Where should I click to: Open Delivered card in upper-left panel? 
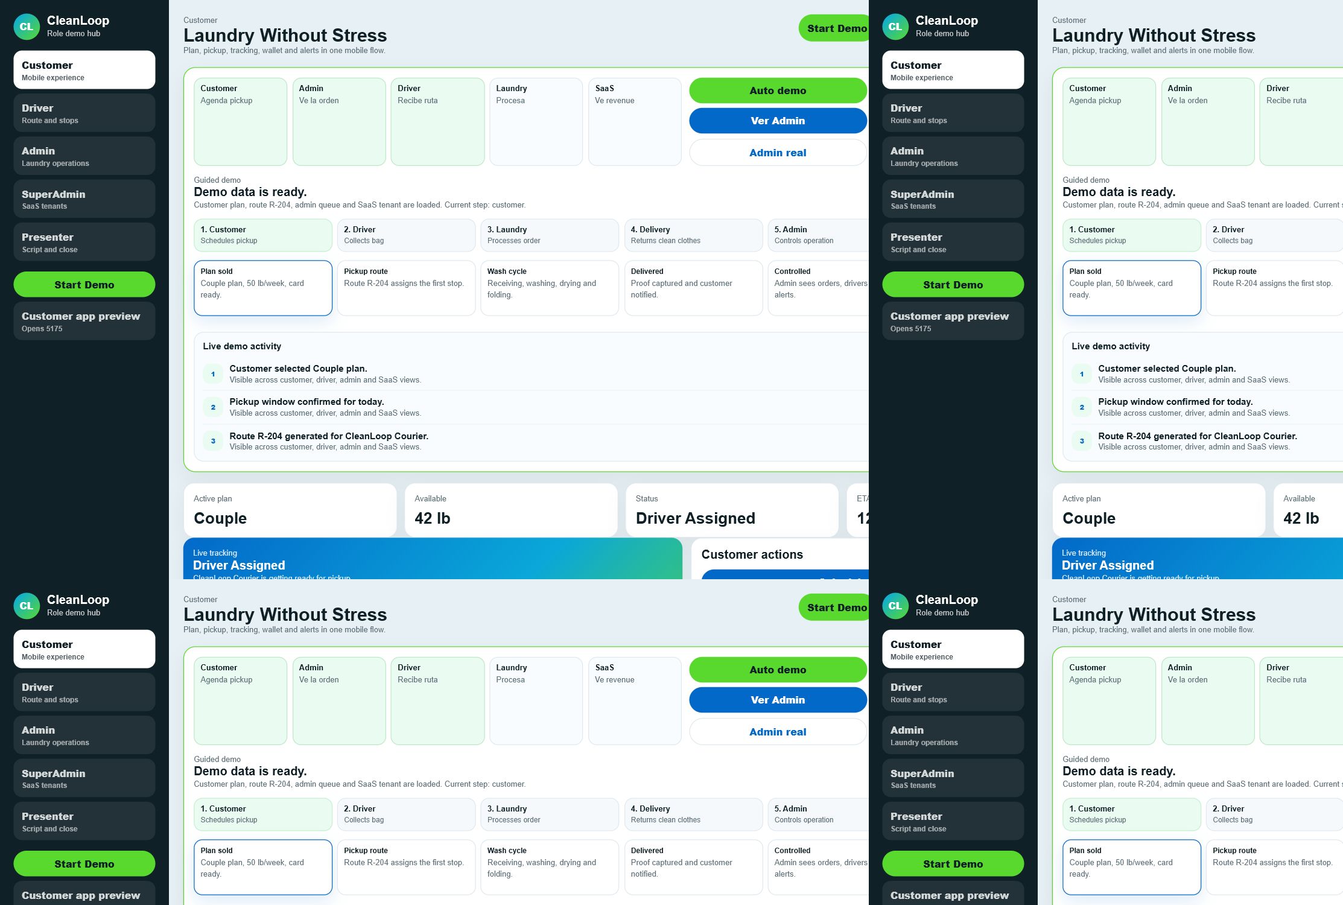coord(693,288)
